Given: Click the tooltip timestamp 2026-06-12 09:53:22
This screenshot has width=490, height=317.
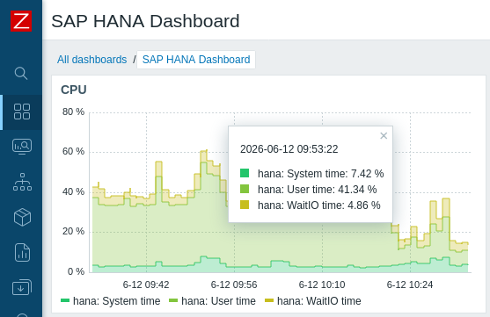Looking at the screenshot, I should 289,148.
